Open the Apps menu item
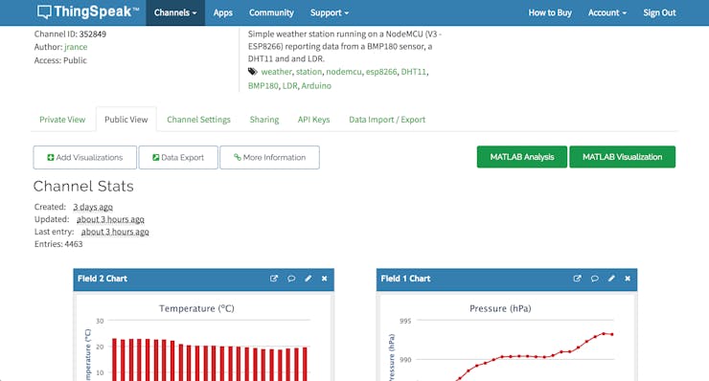 click(x=223, y=12)
